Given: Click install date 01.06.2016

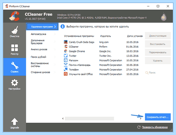Looking at the screenshot, I should click(x=132, y=47).
